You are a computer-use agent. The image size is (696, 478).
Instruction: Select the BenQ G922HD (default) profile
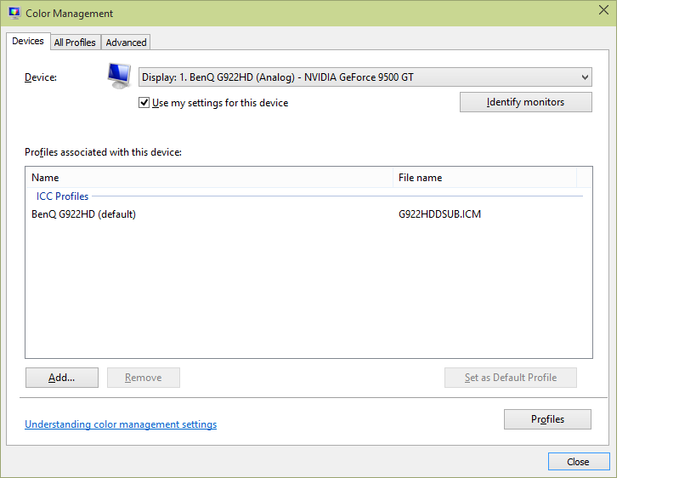tap(83, 214)
